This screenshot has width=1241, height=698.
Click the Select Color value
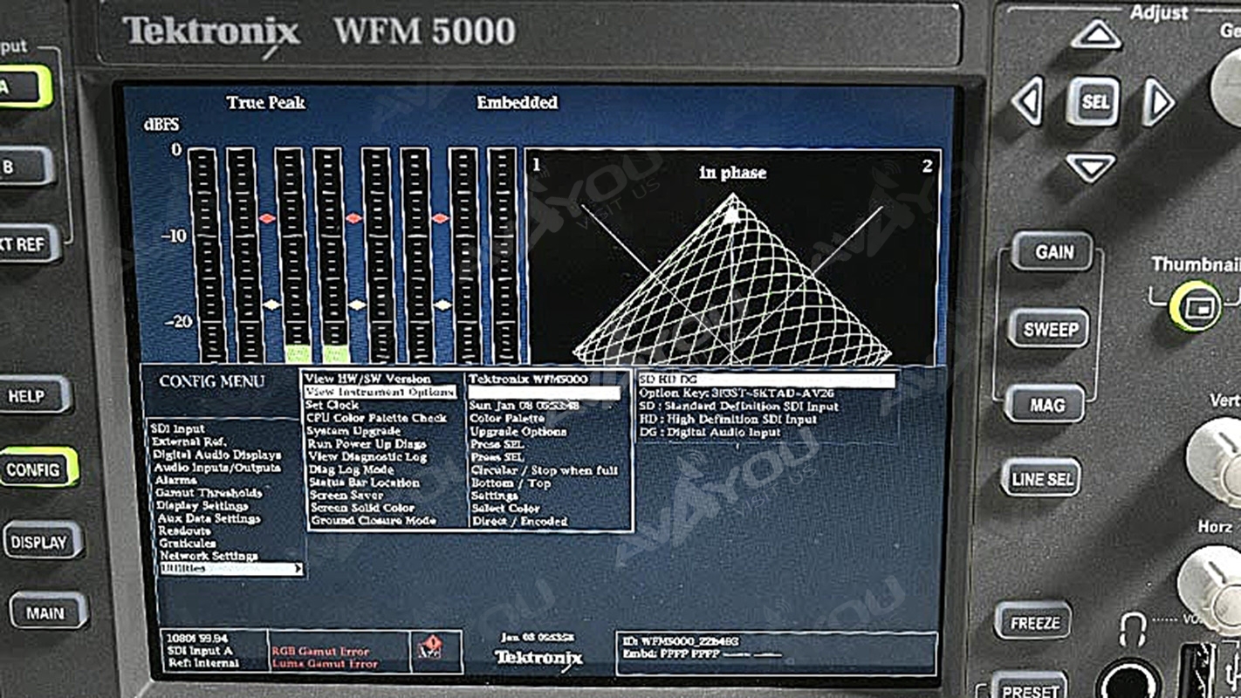tap(506, 508)
